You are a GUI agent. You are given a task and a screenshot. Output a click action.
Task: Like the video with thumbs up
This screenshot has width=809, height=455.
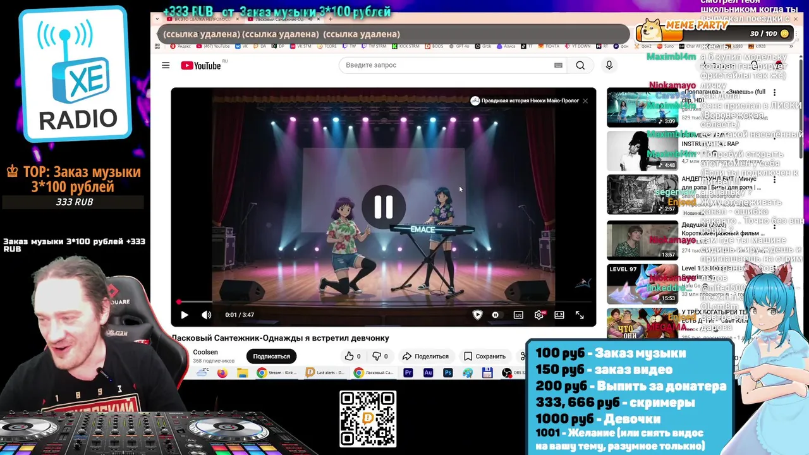coord(352,356)
